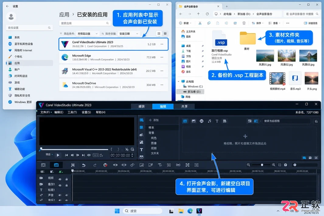Show video files in the library filter

(185, 121)
